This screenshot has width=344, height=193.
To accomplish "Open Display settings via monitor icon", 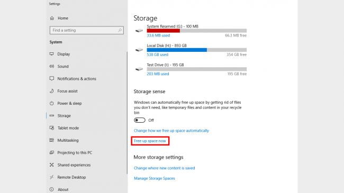I will [51, 54].
